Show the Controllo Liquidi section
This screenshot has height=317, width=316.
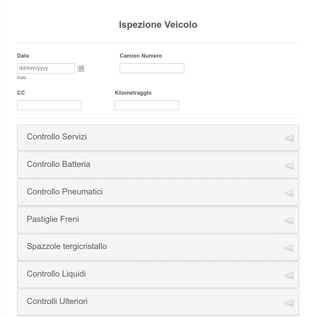158,275
